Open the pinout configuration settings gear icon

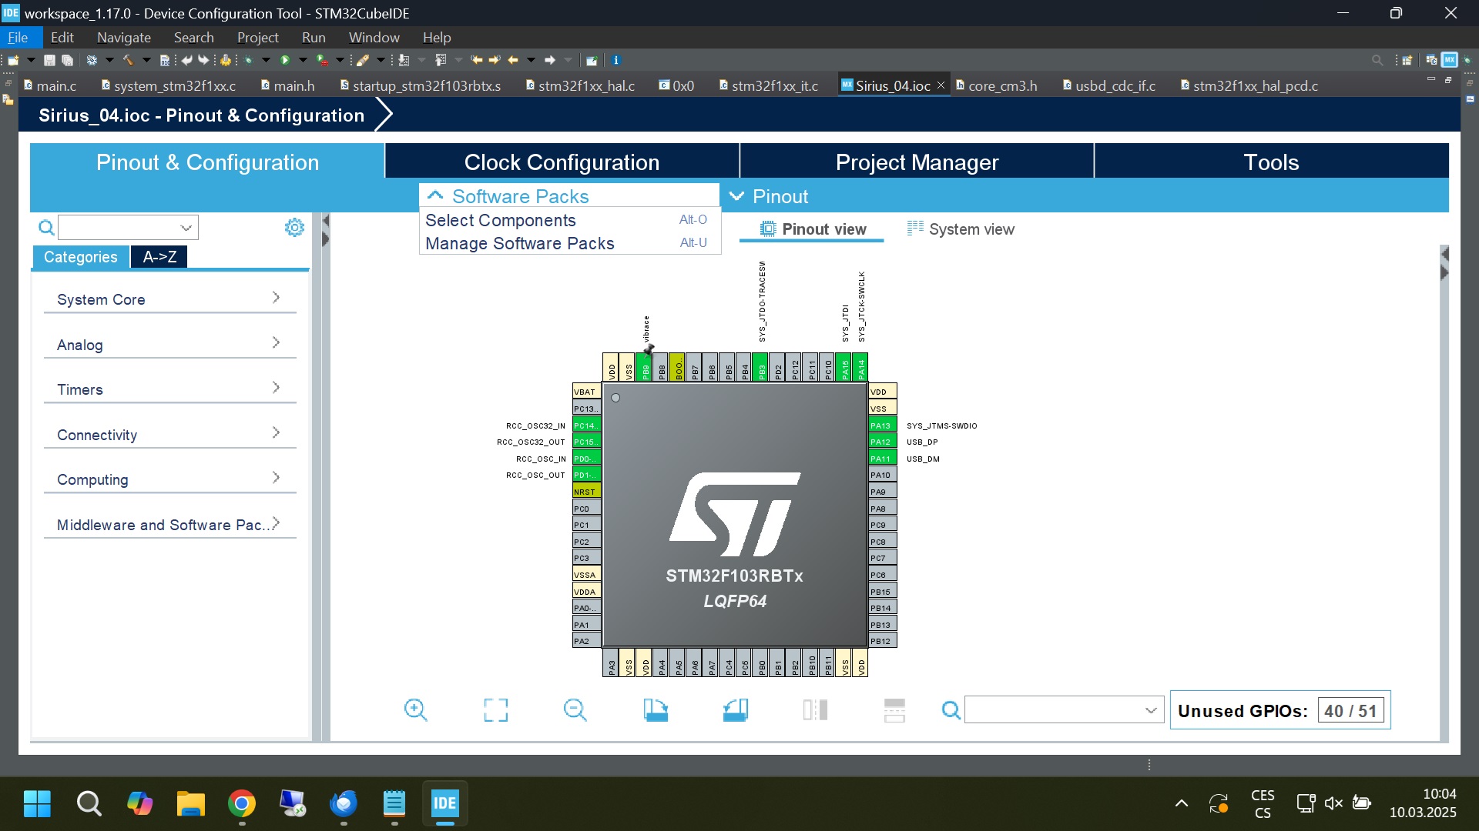pos(294,227)
